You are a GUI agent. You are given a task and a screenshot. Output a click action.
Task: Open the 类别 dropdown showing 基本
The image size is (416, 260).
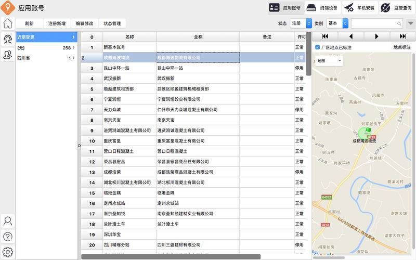point(338,23)
